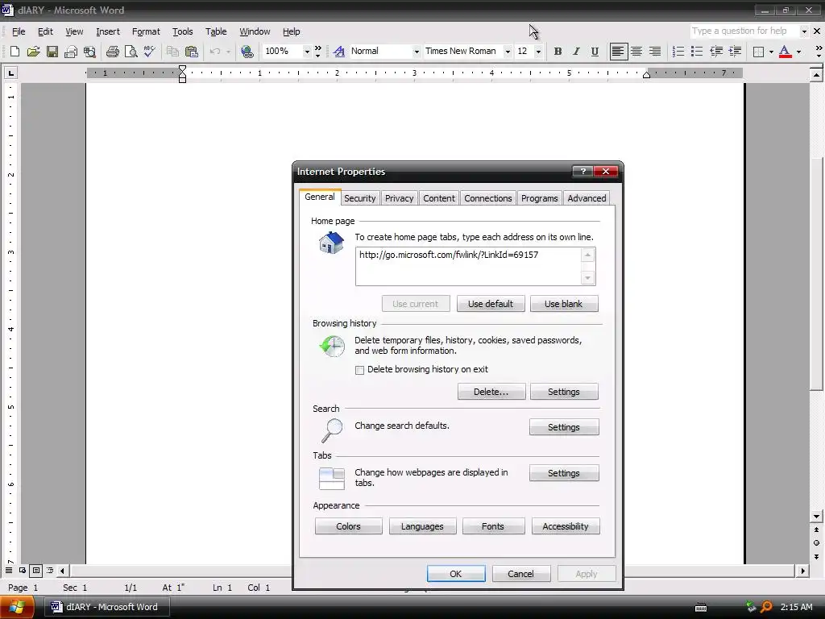
Task: Open the Times New Roman font dropdown
Action: (508, 52)
